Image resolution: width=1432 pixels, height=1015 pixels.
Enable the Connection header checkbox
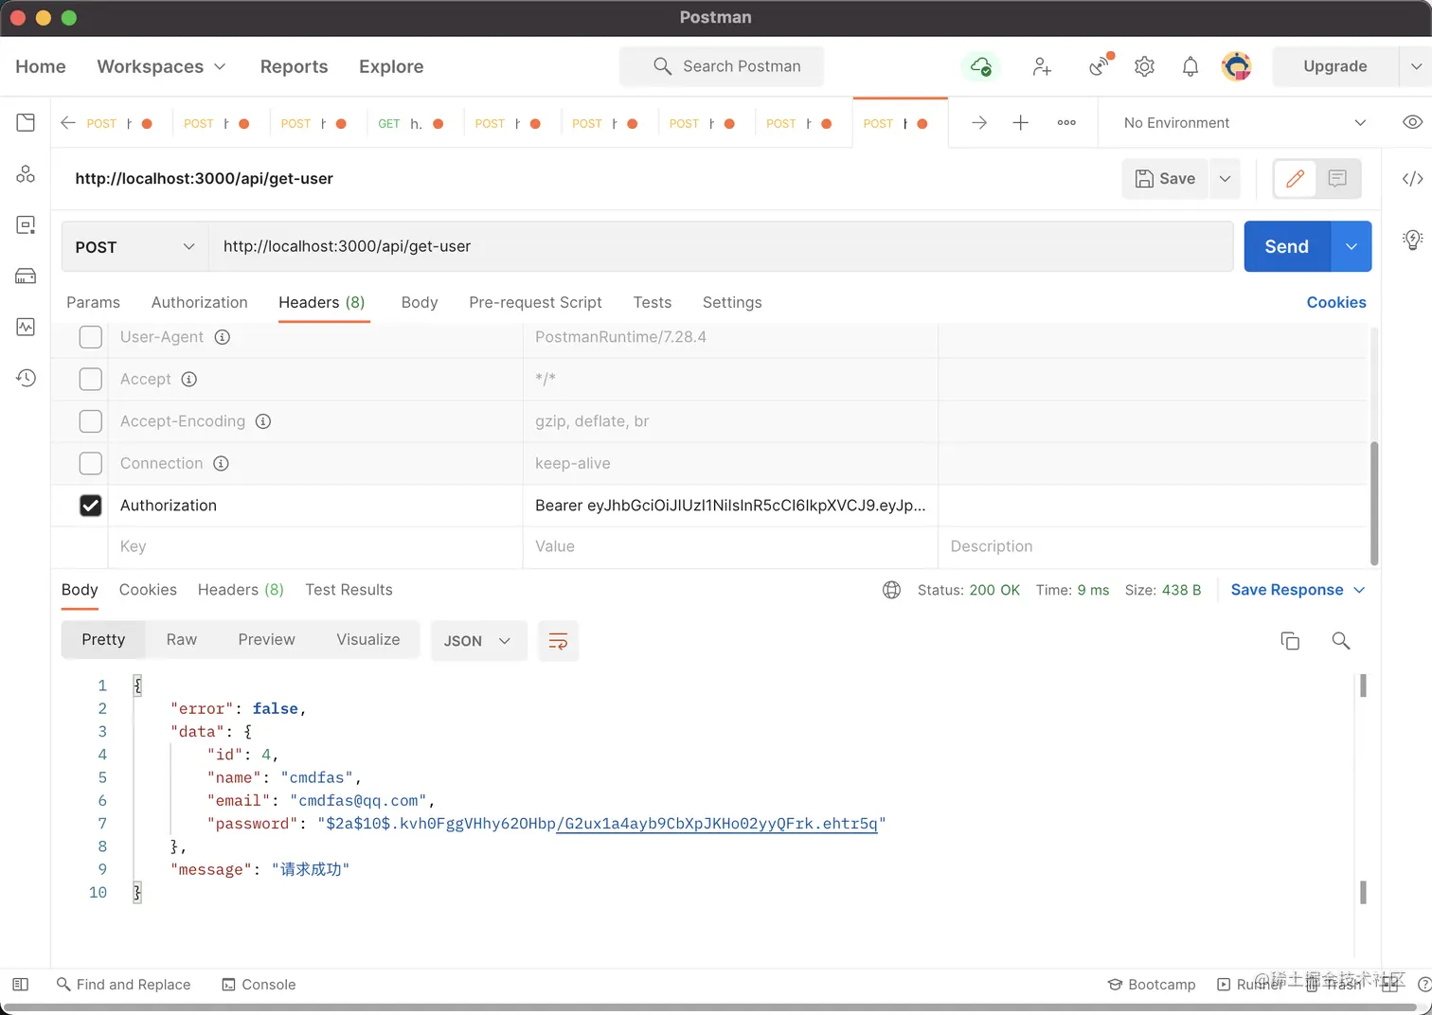coord(90,463)
